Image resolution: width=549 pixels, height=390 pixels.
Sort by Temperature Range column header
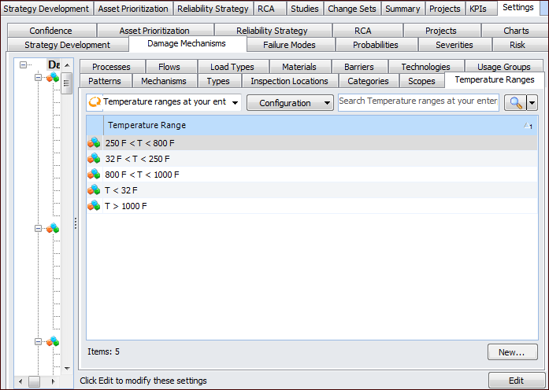pos(315,125)
